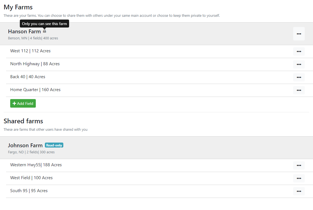This screenshot has width=313, height=210.
Task: Click the Add Field button
Action: [x=23, y=103]
